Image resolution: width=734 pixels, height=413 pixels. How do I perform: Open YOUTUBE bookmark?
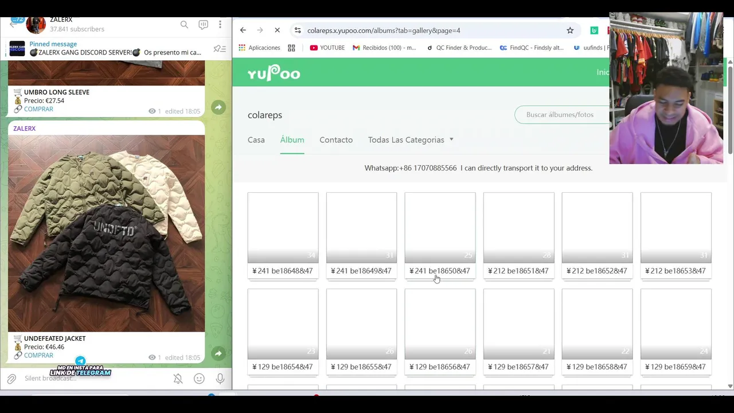pos(327,48)
